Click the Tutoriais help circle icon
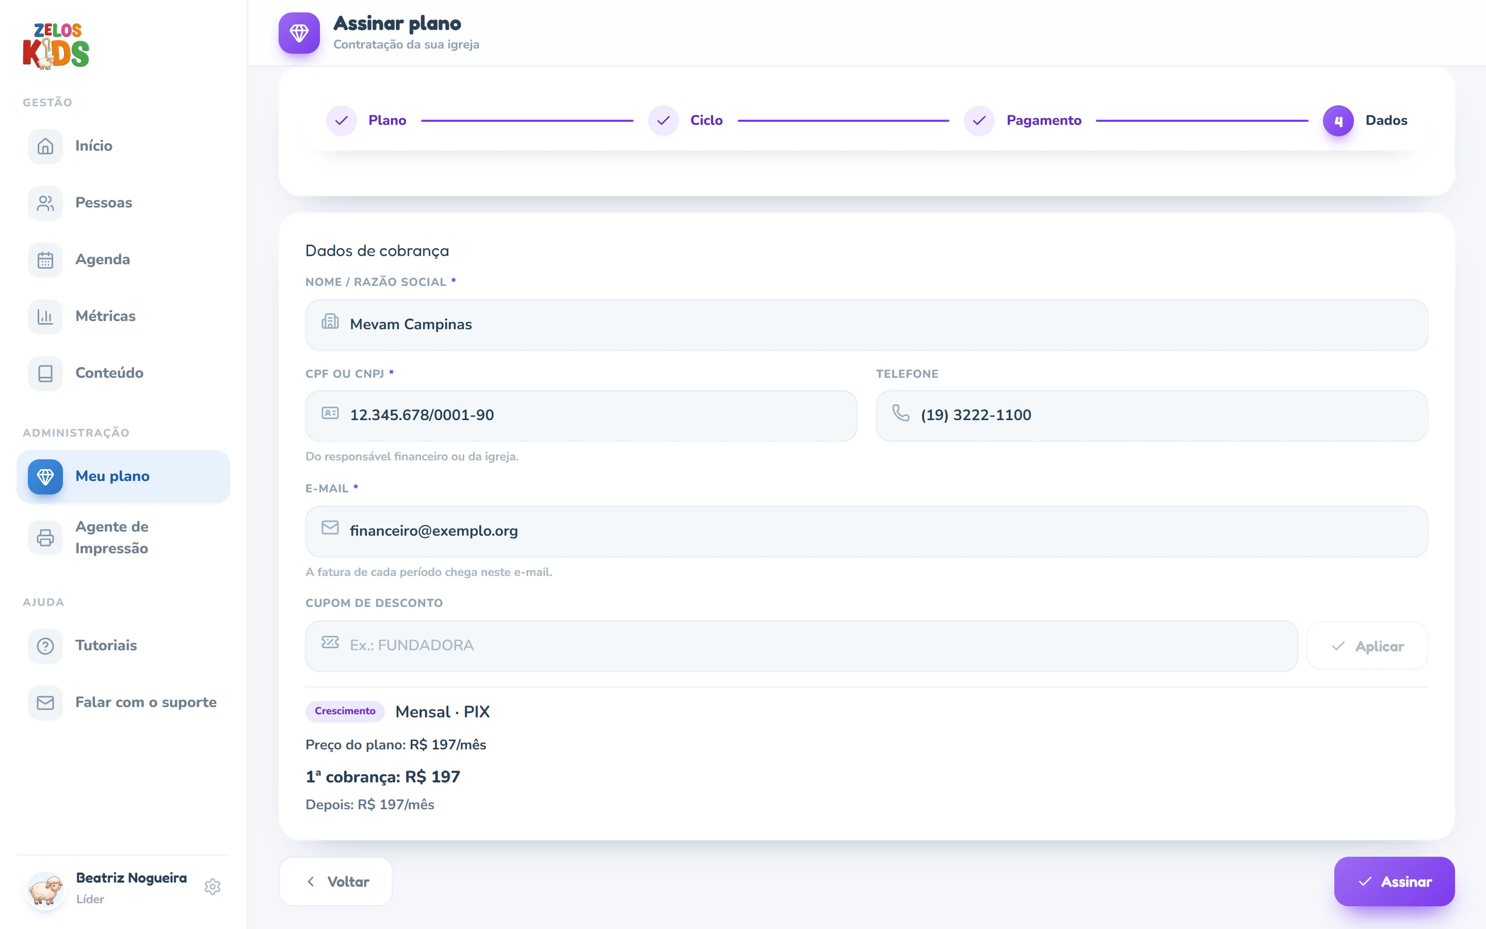Viewport: 1486px width, 929px height. 45,646
